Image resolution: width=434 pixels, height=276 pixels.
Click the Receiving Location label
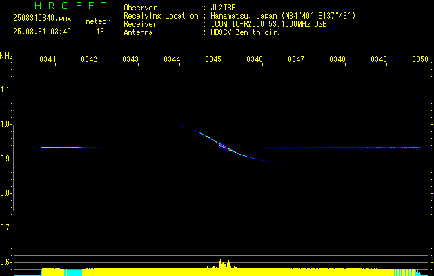161,16
